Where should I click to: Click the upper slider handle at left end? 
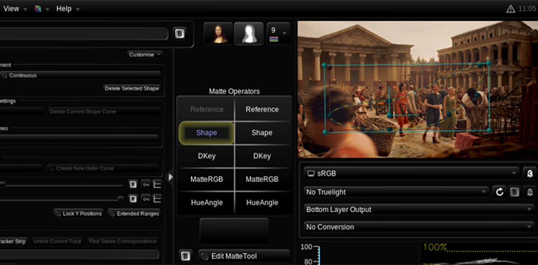(x=2, y=184)
